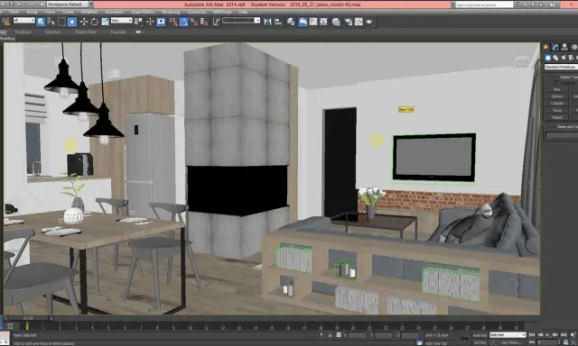
Task: Toggle Angle Snap
Action: 183,22
